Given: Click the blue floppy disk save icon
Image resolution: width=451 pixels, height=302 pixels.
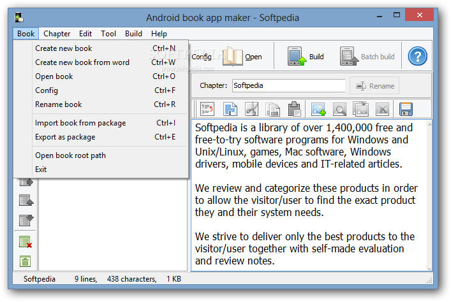Looking at the screenshot, I should (x=406, y=109).
